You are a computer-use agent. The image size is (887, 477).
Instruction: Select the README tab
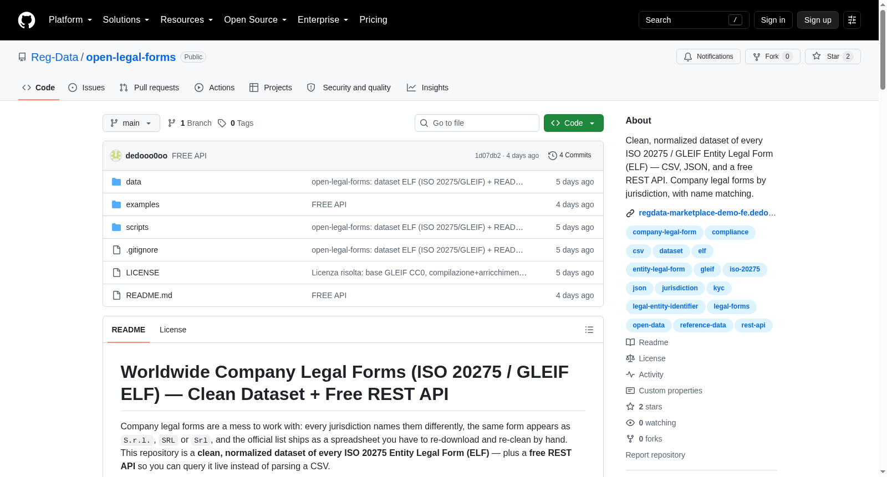click(129, 330)
